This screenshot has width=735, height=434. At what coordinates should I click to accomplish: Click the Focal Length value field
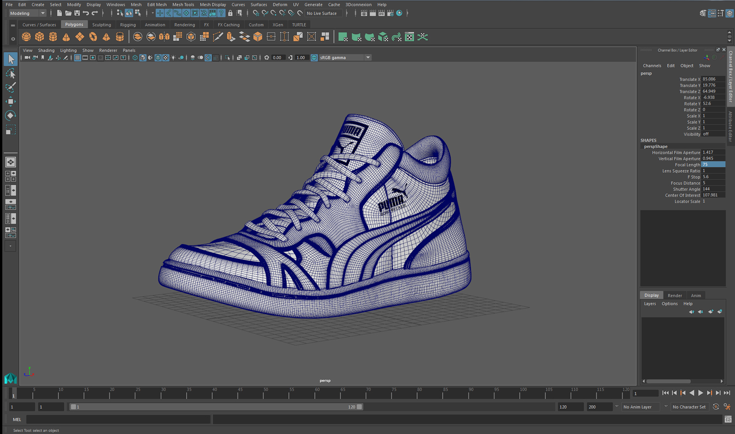[x=713, y=165]
